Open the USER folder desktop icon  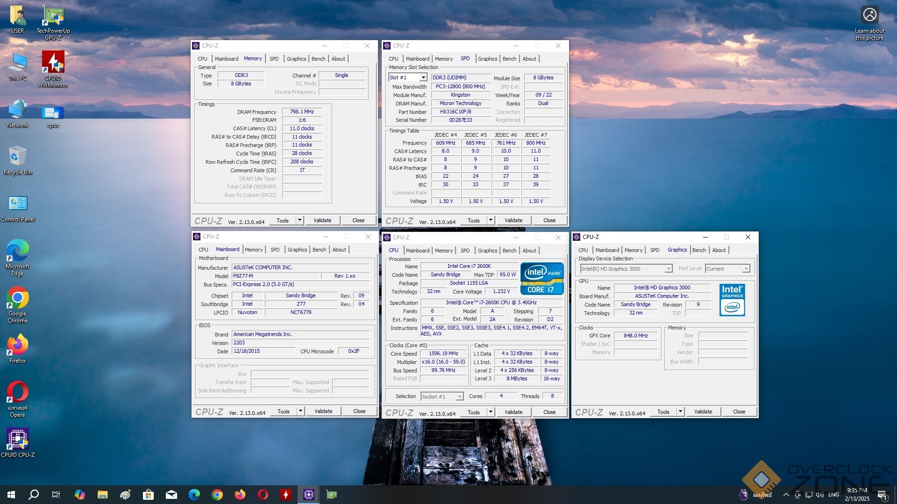(x=18, y=20)
